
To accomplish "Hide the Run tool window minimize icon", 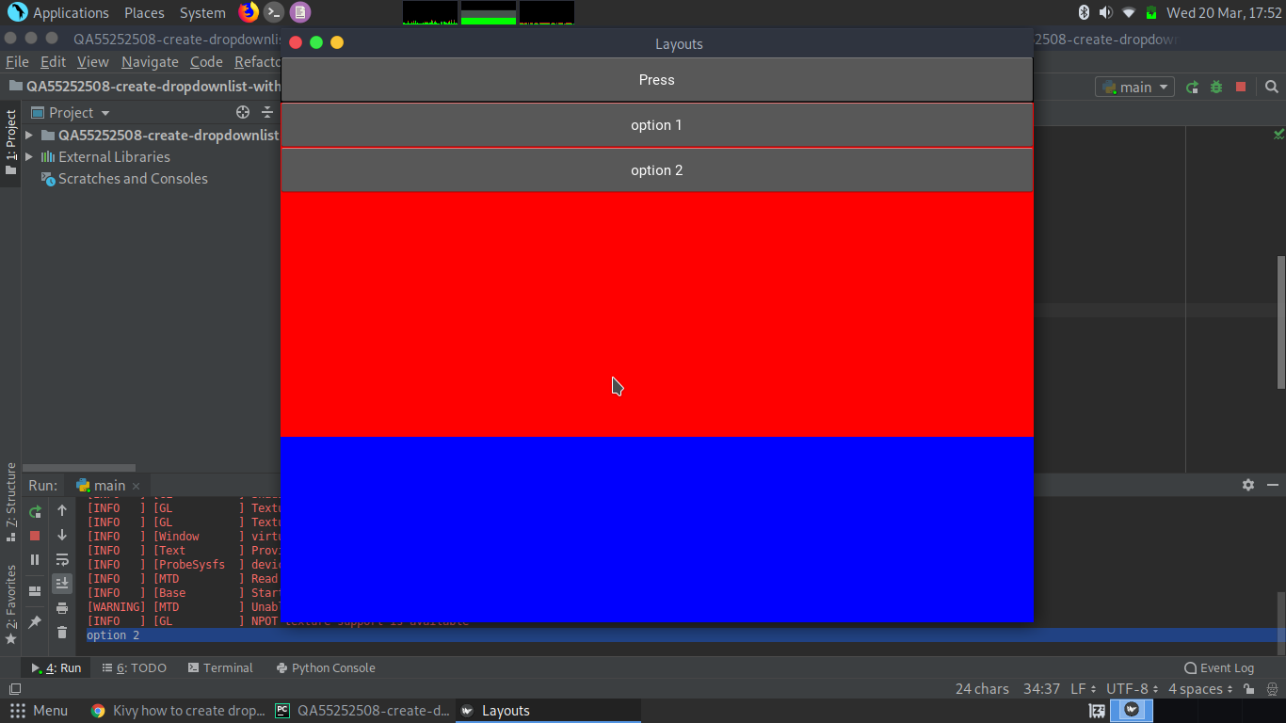I will [x=1272, y=485].
